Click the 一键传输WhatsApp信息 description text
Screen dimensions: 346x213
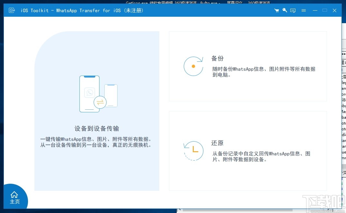click(96, 142)
